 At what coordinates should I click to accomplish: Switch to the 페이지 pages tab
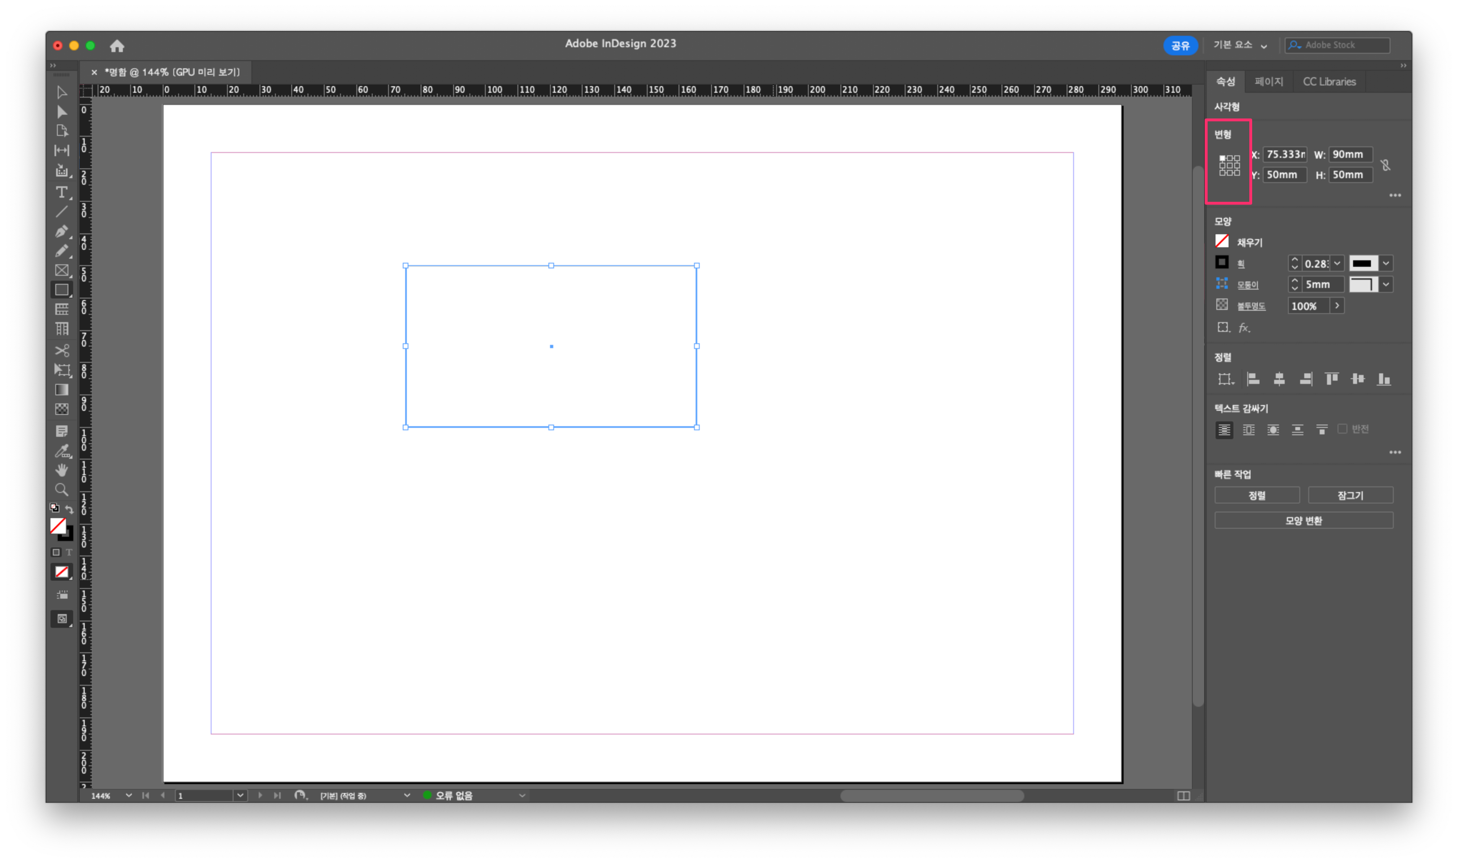1268,81
